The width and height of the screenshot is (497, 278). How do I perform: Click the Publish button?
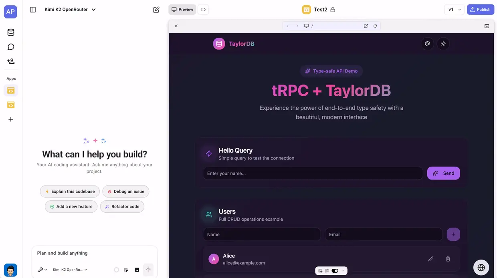481,9
